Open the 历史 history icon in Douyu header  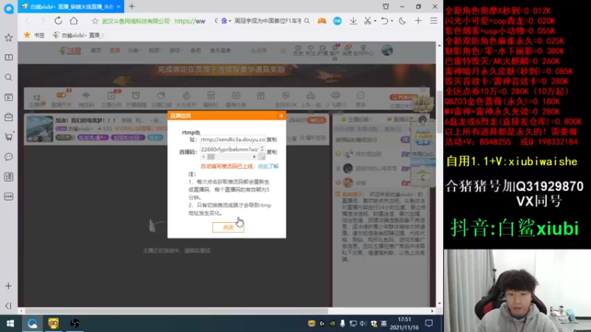click(298, 50)
